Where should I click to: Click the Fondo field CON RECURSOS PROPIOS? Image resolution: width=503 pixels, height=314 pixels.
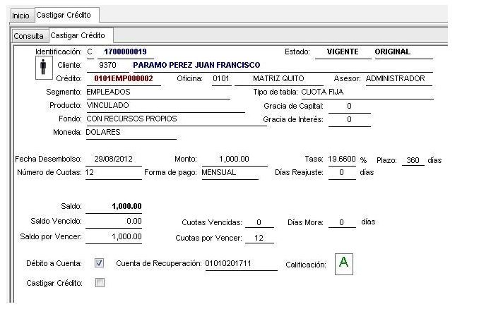177,119
